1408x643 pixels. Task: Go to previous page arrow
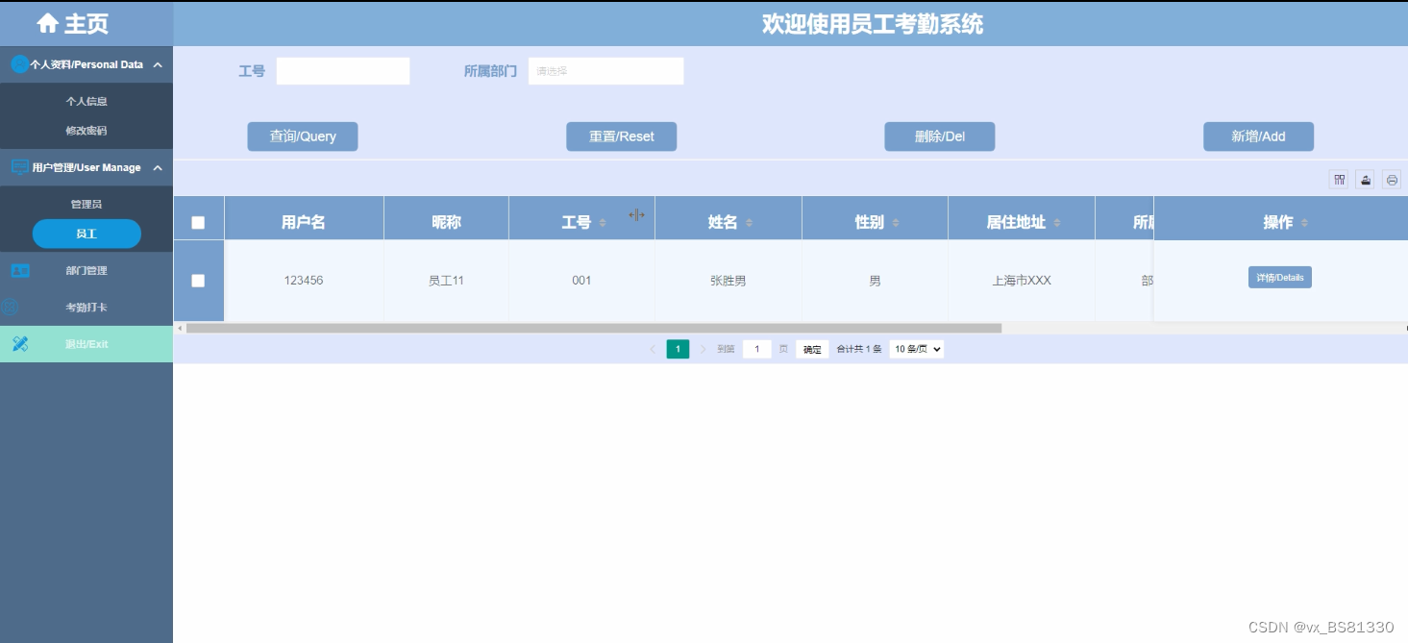[653, 349]
